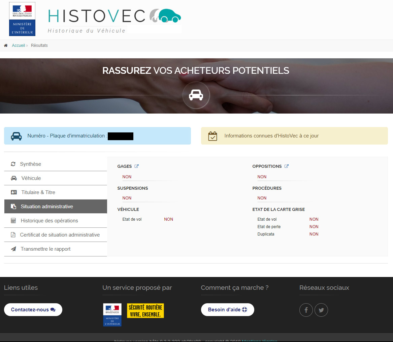393x342 pixels.
Task: Click the Résultats breadcrumb text
Action: pyautogui.click(x=39, y=45)
